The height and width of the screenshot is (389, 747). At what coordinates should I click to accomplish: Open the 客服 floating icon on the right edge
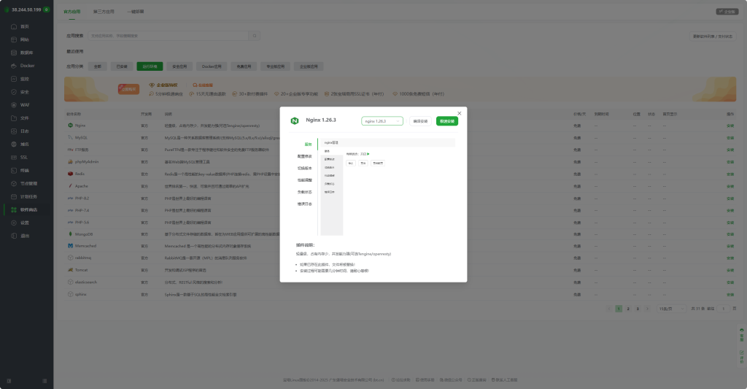[x=741, y=334]
